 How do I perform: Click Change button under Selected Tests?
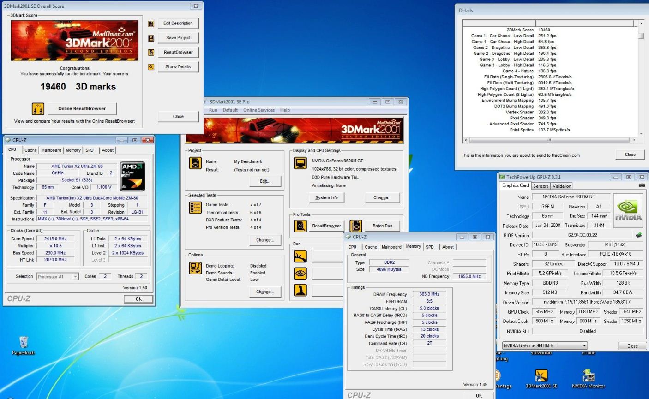[265, 240]
